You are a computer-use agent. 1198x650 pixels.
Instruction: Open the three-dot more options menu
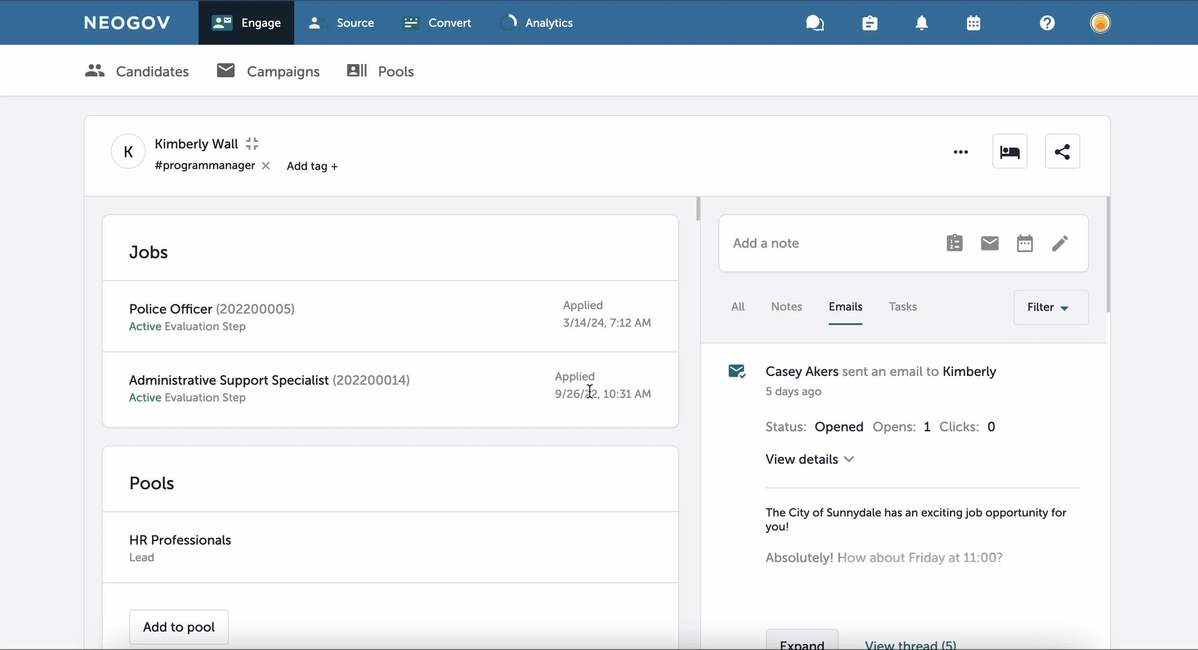tap(961, 152)
